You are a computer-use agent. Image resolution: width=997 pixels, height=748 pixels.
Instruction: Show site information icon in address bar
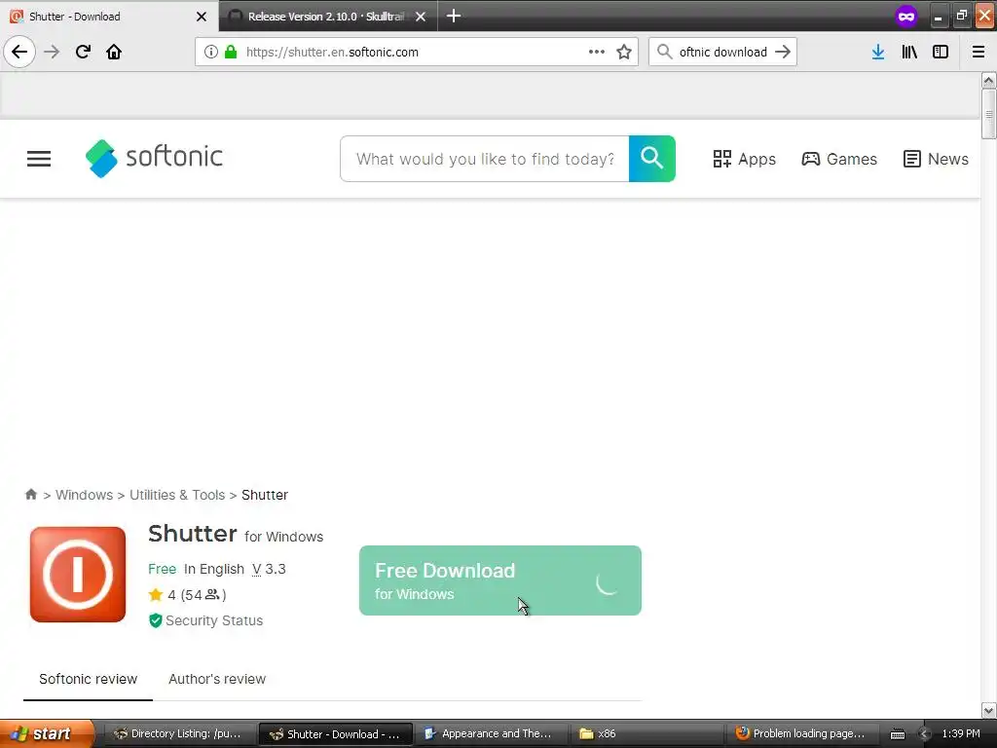(x=211, y=52)
